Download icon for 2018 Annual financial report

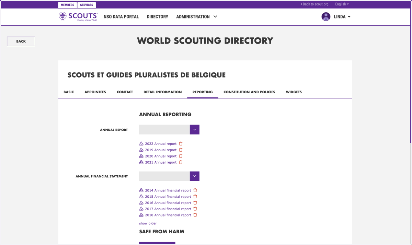pyautogui.click(x=141, y=215)
